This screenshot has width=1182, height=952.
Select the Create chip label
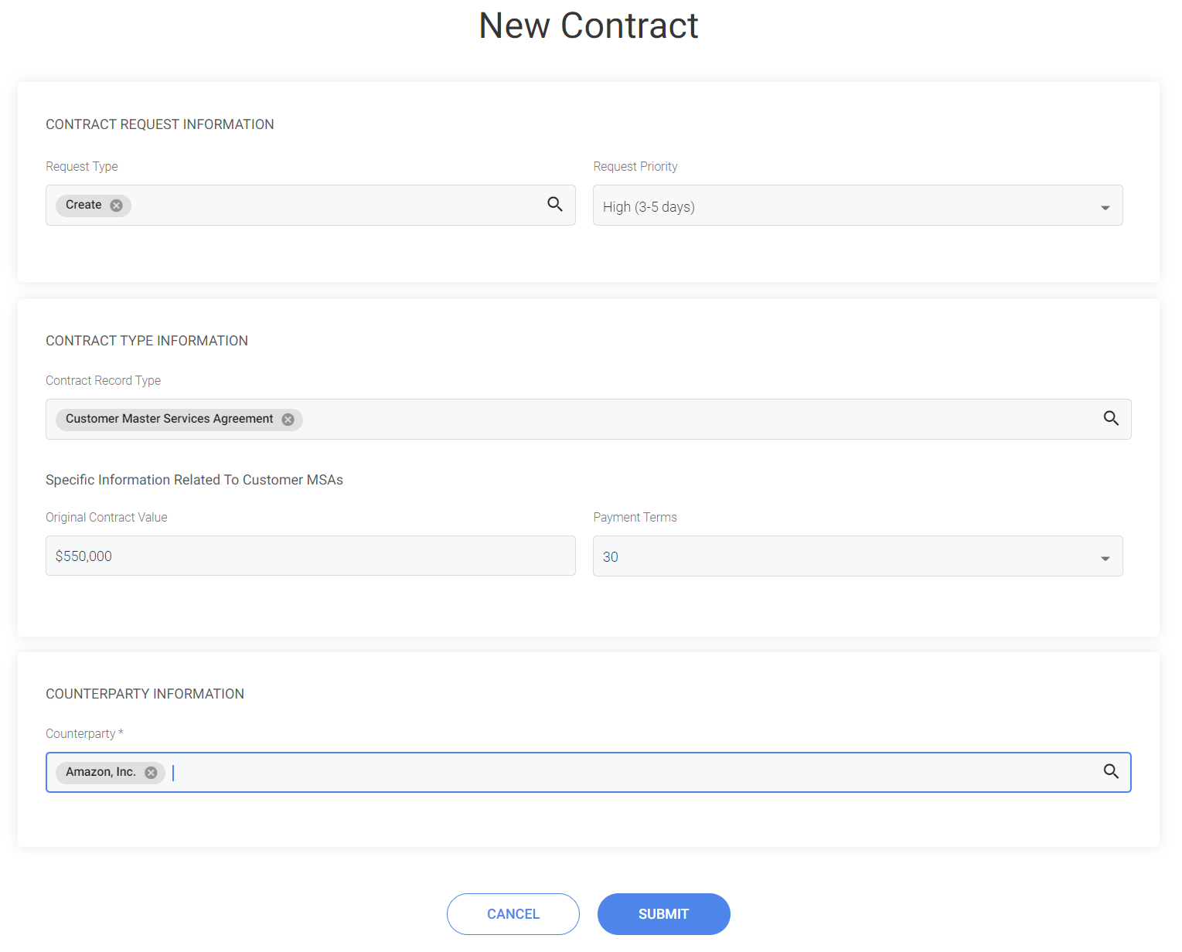[83, 205]
